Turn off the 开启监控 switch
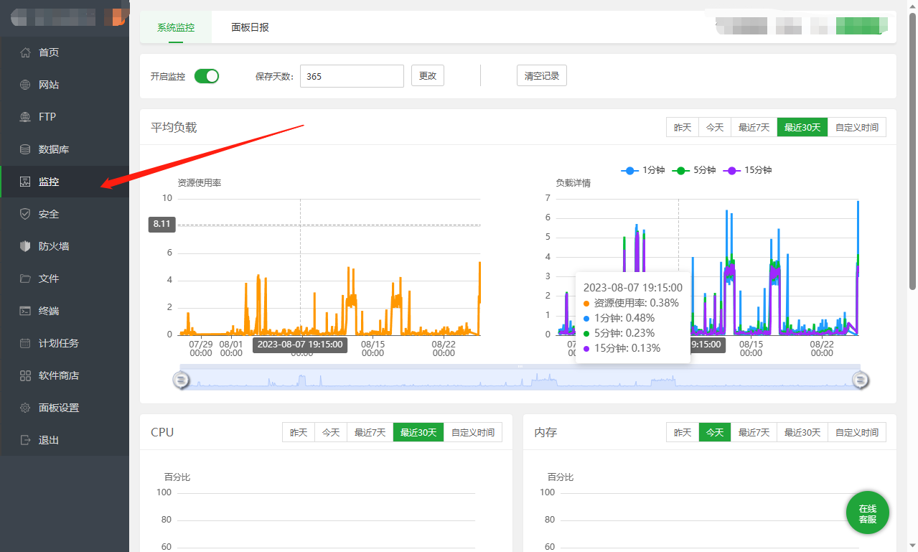This screenshot has height=552, width=918. click(207, 76)
